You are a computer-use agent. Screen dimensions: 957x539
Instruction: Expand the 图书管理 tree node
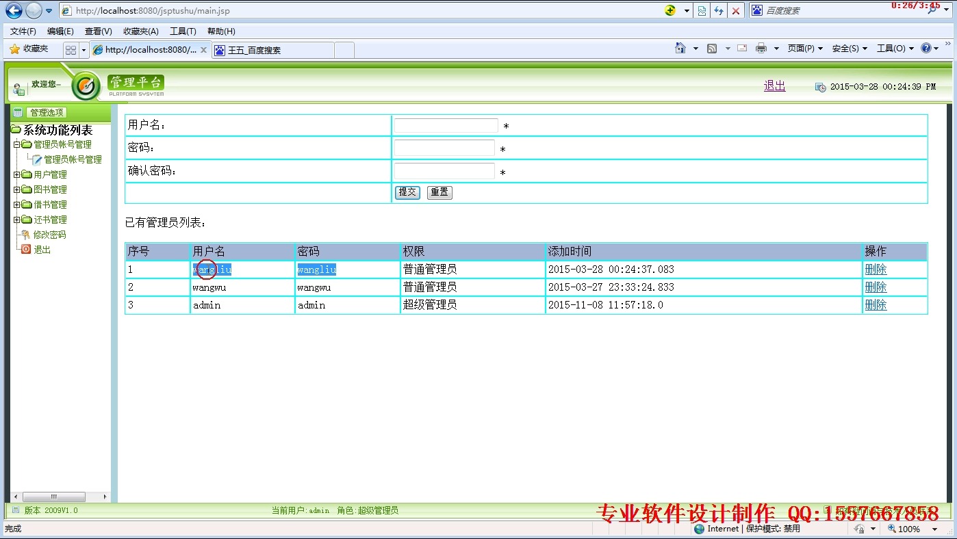coord(16,189)
